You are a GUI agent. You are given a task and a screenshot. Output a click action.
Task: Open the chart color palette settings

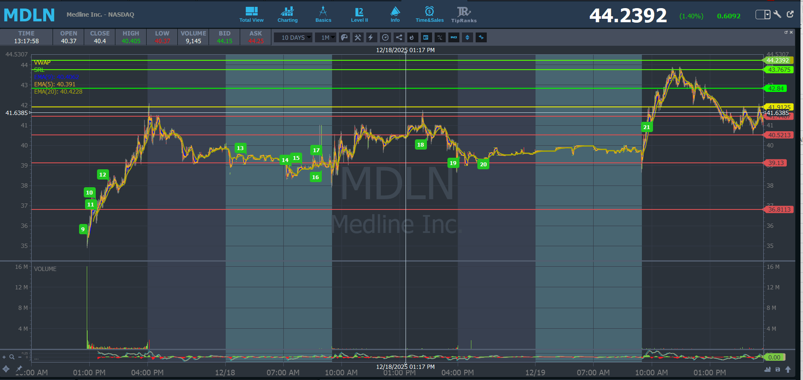click(344, 38)
